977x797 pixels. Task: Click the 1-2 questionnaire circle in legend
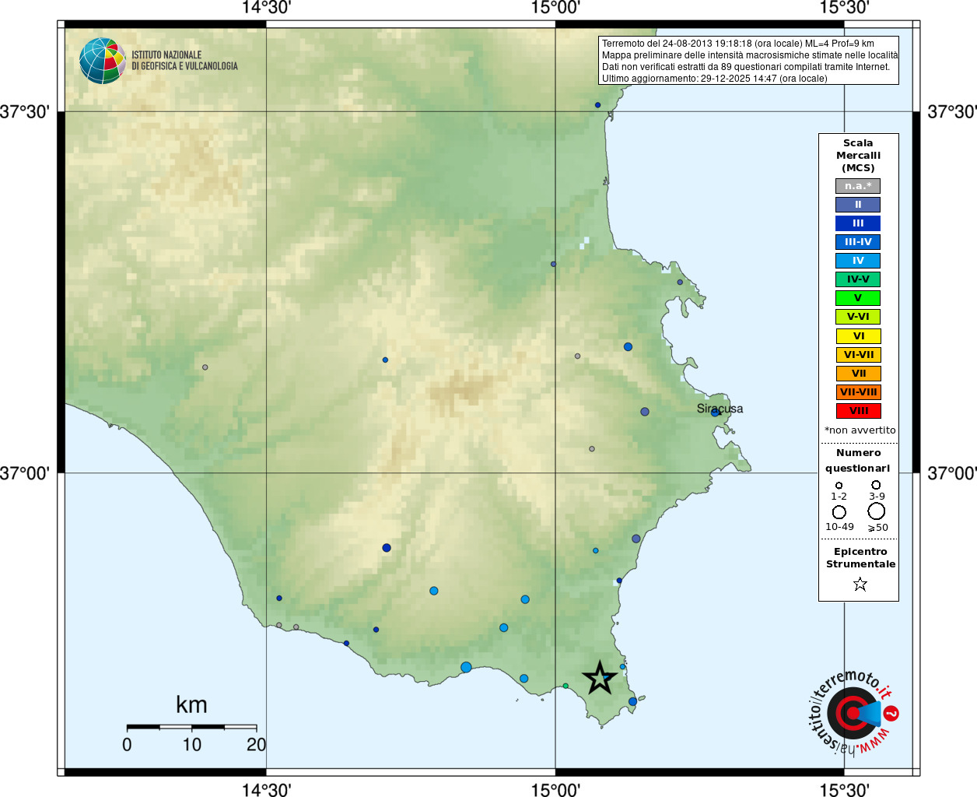839,486
